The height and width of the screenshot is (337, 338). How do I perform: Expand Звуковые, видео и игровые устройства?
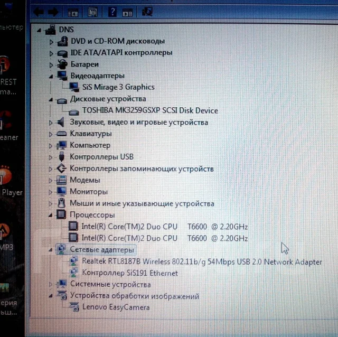tap(51, 123)
